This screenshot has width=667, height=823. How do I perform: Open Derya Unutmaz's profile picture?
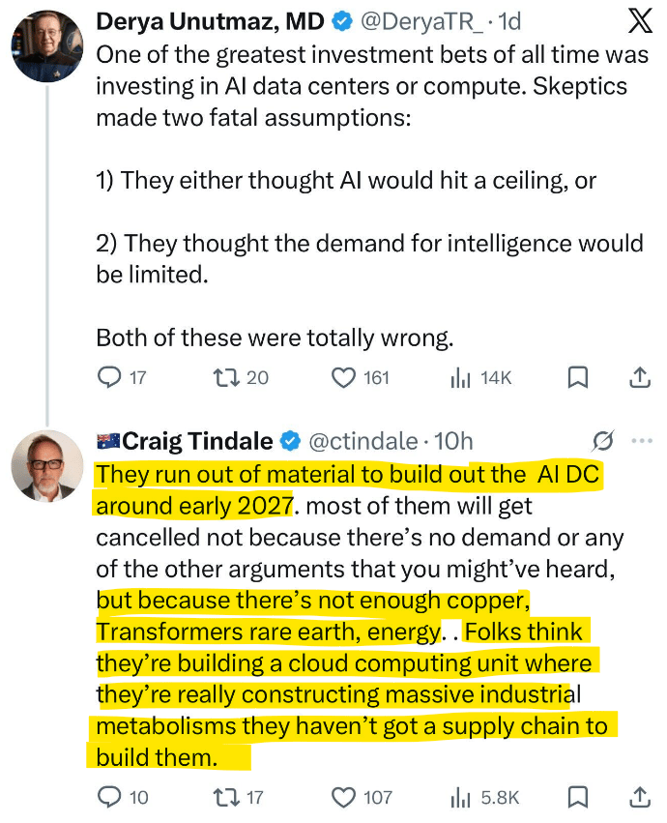coord(47,47)
